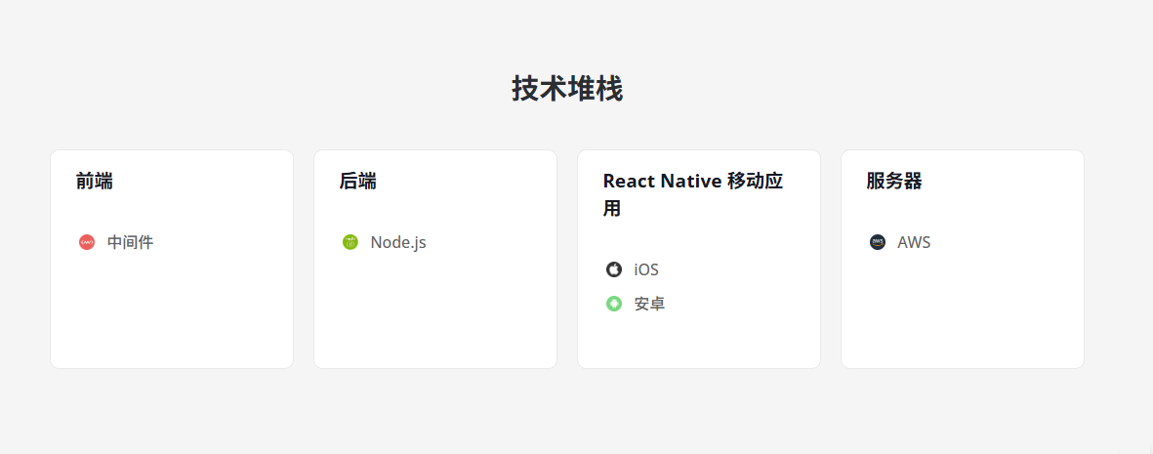Image resolution: width=1153 pixels, height=454 pixels.
Task: Click the red 中间件 icon
Action: tap(87, 242)
